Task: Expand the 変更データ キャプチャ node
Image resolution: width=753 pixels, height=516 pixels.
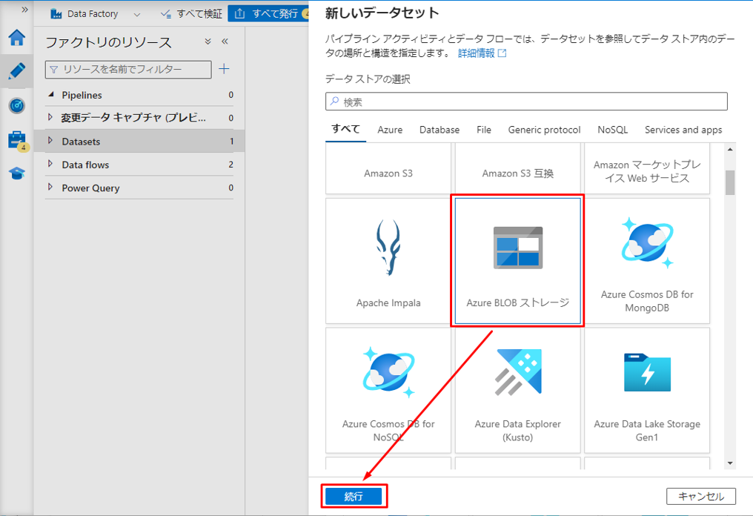Action: click(50, 116)
